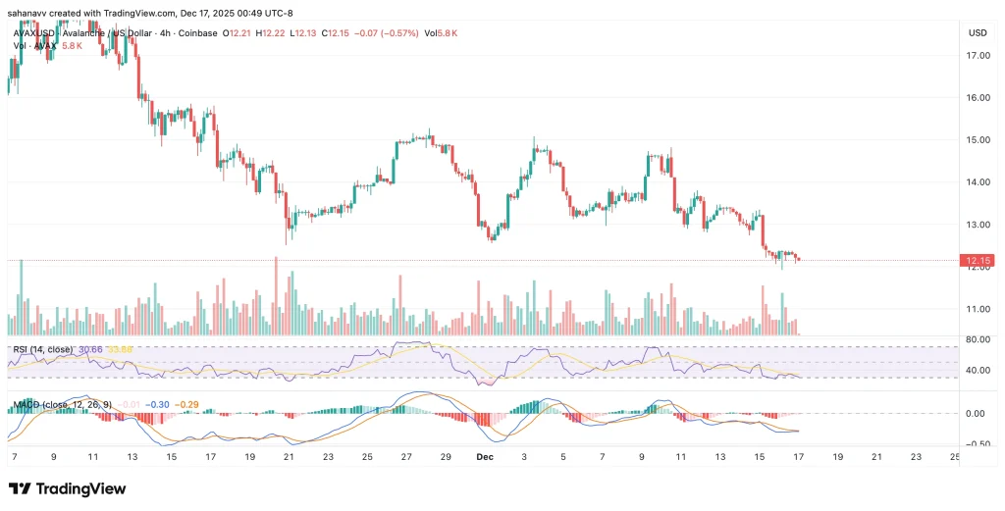This screenshot has height=511, width=1005.
Task: Click the tallest volume bar near date 21
Action: coord(277,296)
